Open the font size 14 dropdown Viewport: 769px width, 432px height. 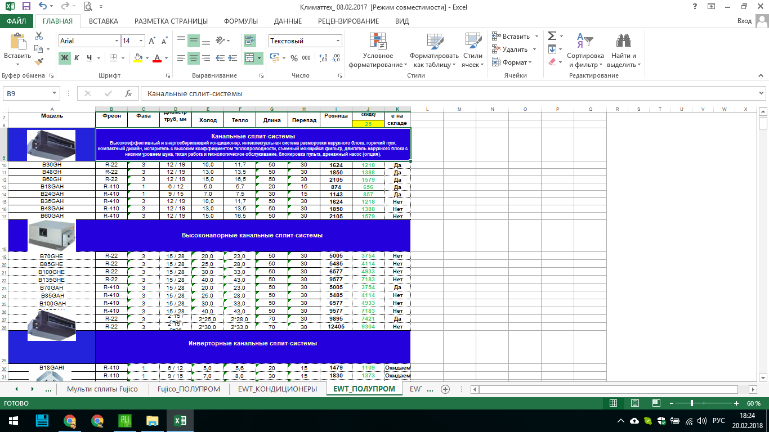[x=141, y=41]
